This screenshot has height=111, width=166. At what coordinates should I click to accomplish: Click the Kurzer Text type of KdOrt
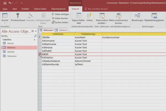pyautogui.click(x=88, y=54)
